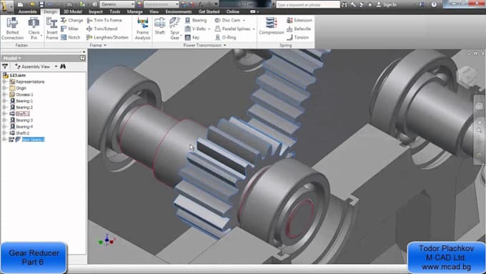
Task: Open the Environments tab
Action: pos(179,11)
